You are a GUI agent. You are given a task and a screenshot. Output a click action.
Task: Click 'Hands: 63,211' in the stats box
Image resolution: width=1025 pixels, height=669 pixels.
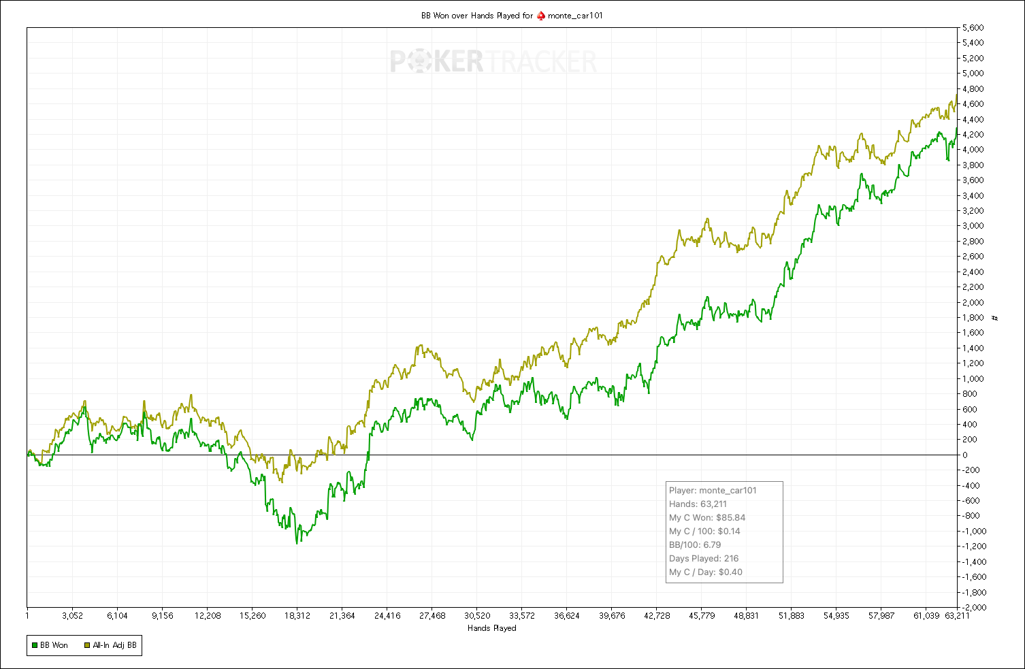(x=698, y=504)
